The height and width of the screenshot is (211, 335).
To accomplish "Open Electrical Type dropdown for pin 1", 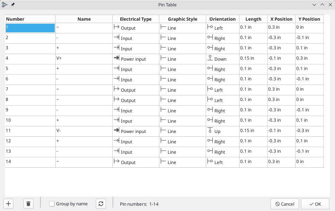I will (x=136, y=28).
